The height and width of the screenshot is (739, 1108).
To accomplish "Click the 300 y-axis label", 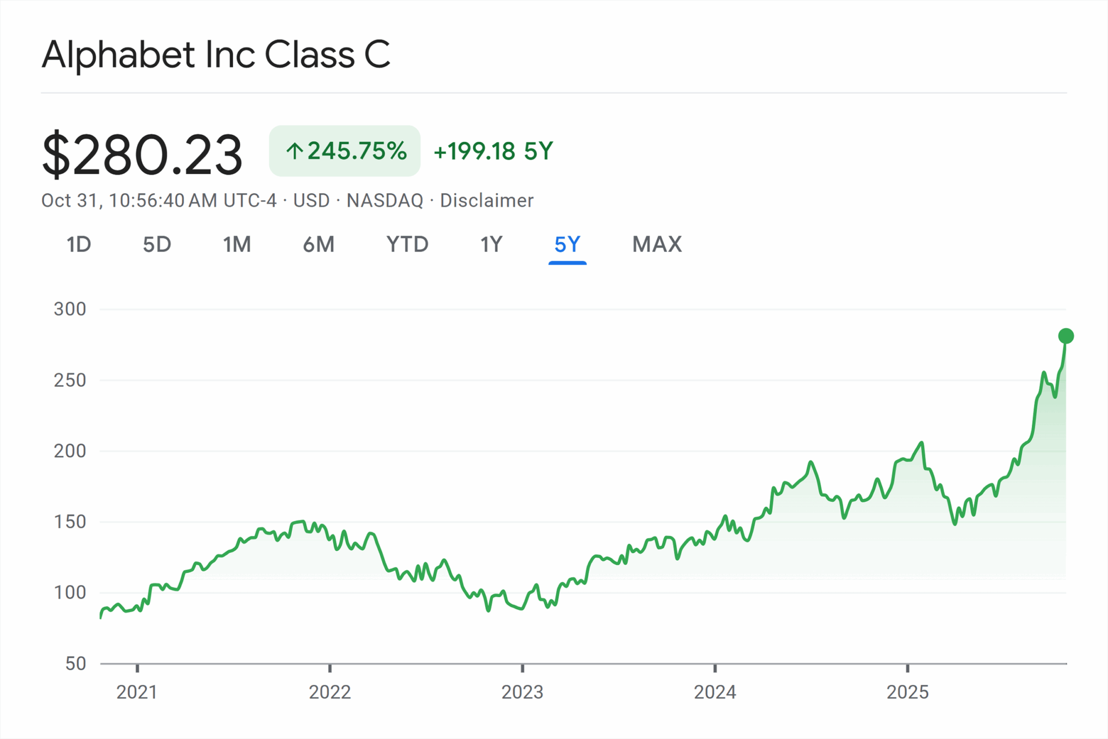I will (x=70, y=309).
